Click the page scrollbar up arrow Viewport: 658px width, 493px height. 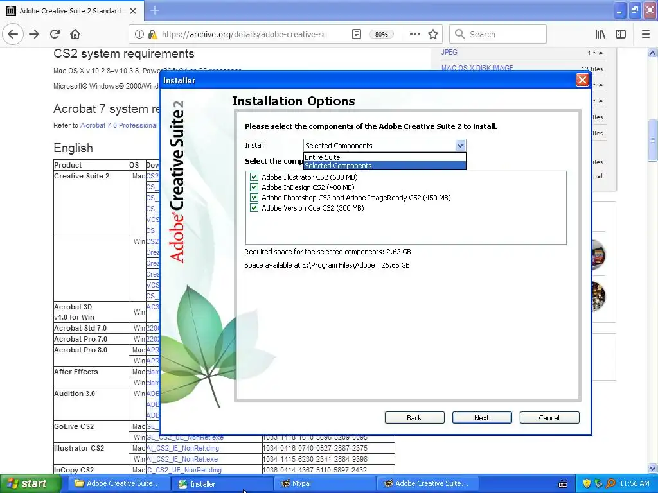[652, 53]
